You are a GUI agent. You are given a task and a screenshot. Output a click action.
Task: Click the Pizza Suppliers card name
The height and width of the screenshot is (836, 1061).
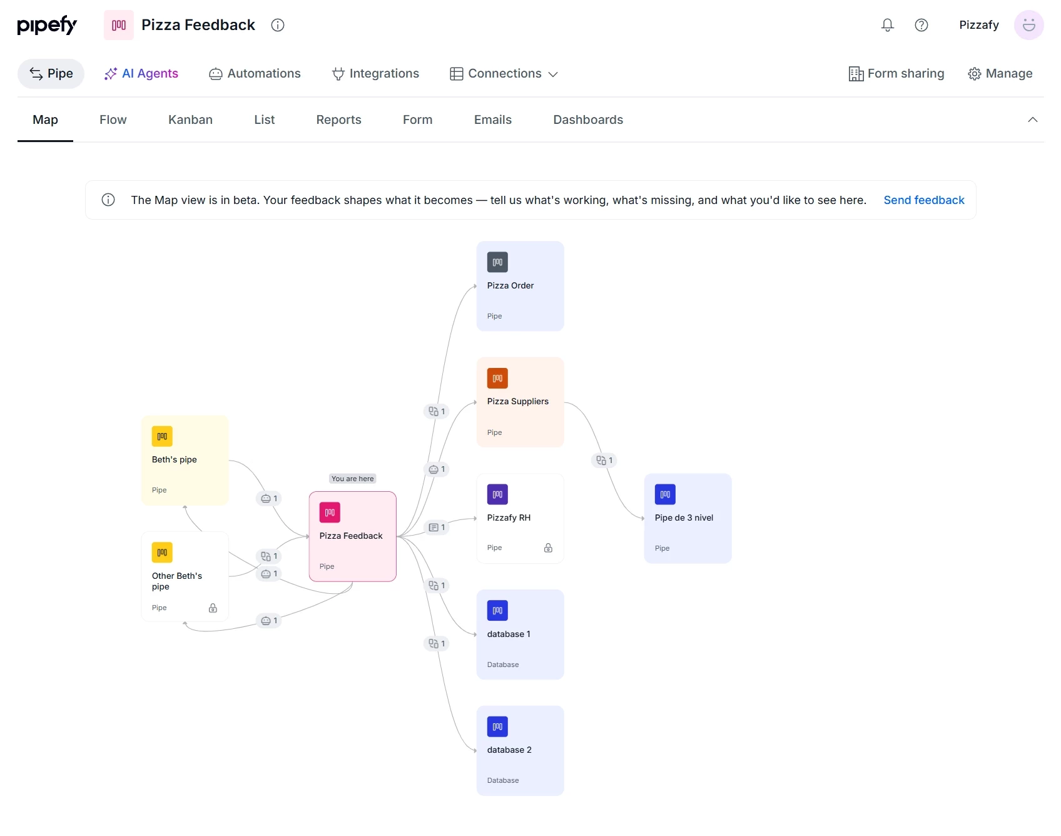(x=518, y=401)
